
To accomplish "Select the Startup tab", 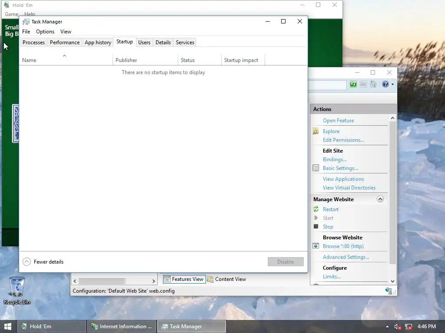I will tap(125, 42).
